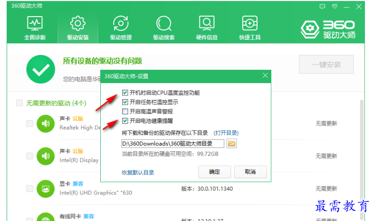Open the 硬件信息 tab

click(207, 28)
